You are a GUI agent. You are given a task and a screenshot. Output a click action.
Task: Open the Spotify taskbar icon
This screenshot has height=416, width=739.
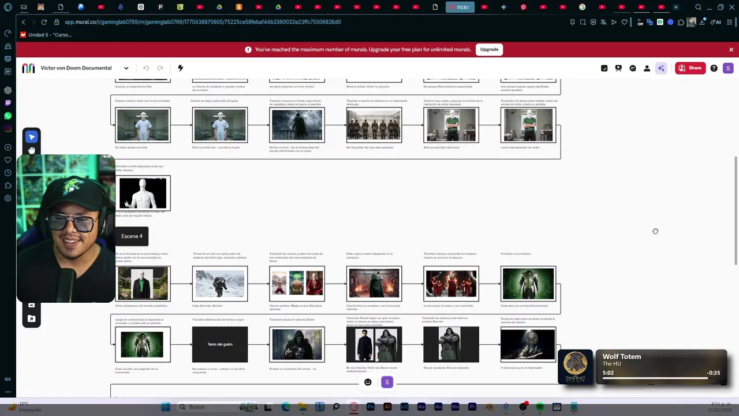[540, 407]
